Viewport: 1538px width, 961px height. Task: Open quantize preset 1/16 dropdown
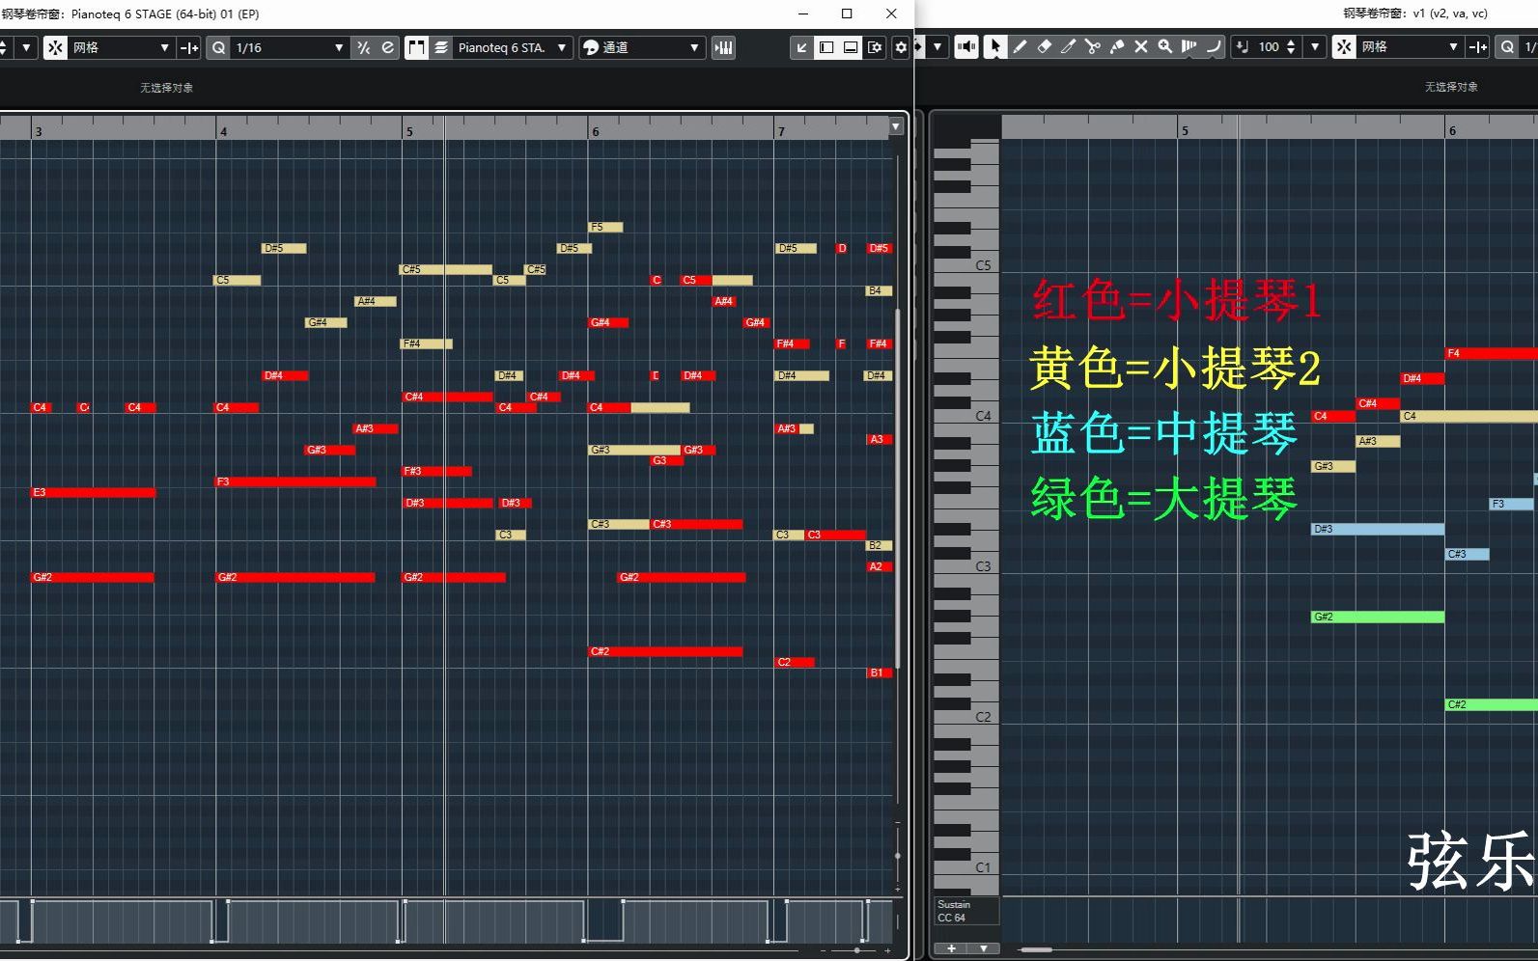[290, 47]
